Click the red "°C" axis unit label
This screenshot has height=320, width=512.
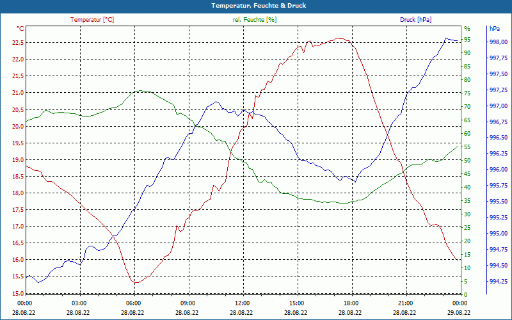[20, 29]
